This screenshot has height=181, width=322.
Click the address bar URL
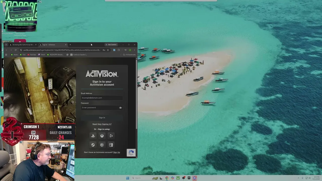click(62, 50)
